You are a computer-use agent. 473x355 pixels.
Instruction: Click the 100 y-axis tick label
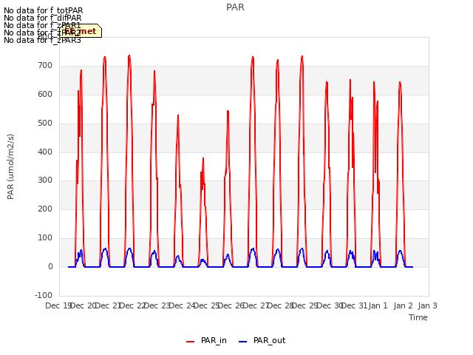click(45, 238)
